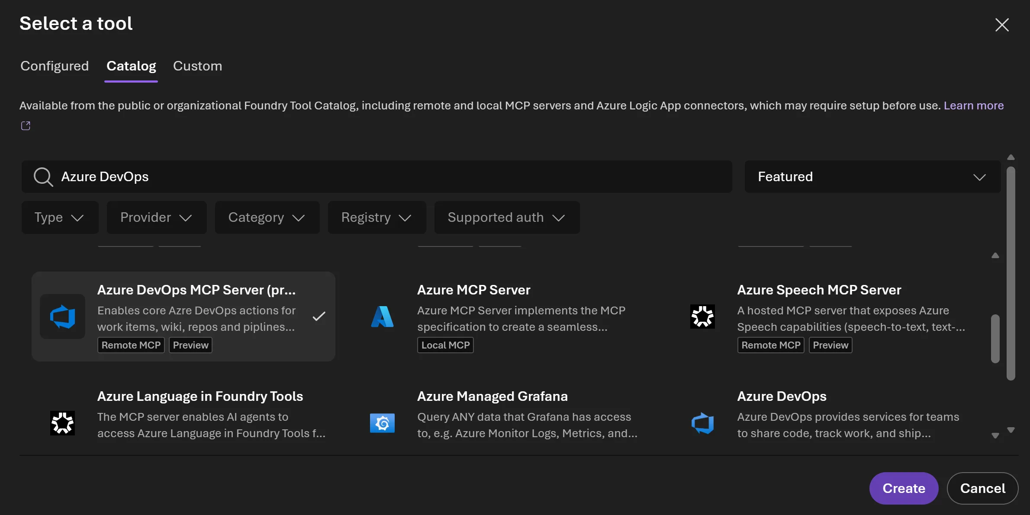The width and height of the screenshot is (1030, 515).
Task: Select the Azure Speech MCP Server gear icon
Action: (x=702, y=317)
